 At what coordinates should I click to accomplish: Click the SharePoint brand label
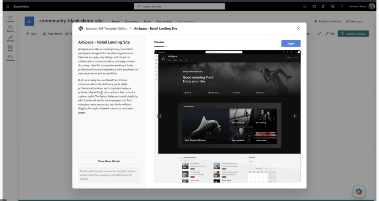[x=21, y=6]
